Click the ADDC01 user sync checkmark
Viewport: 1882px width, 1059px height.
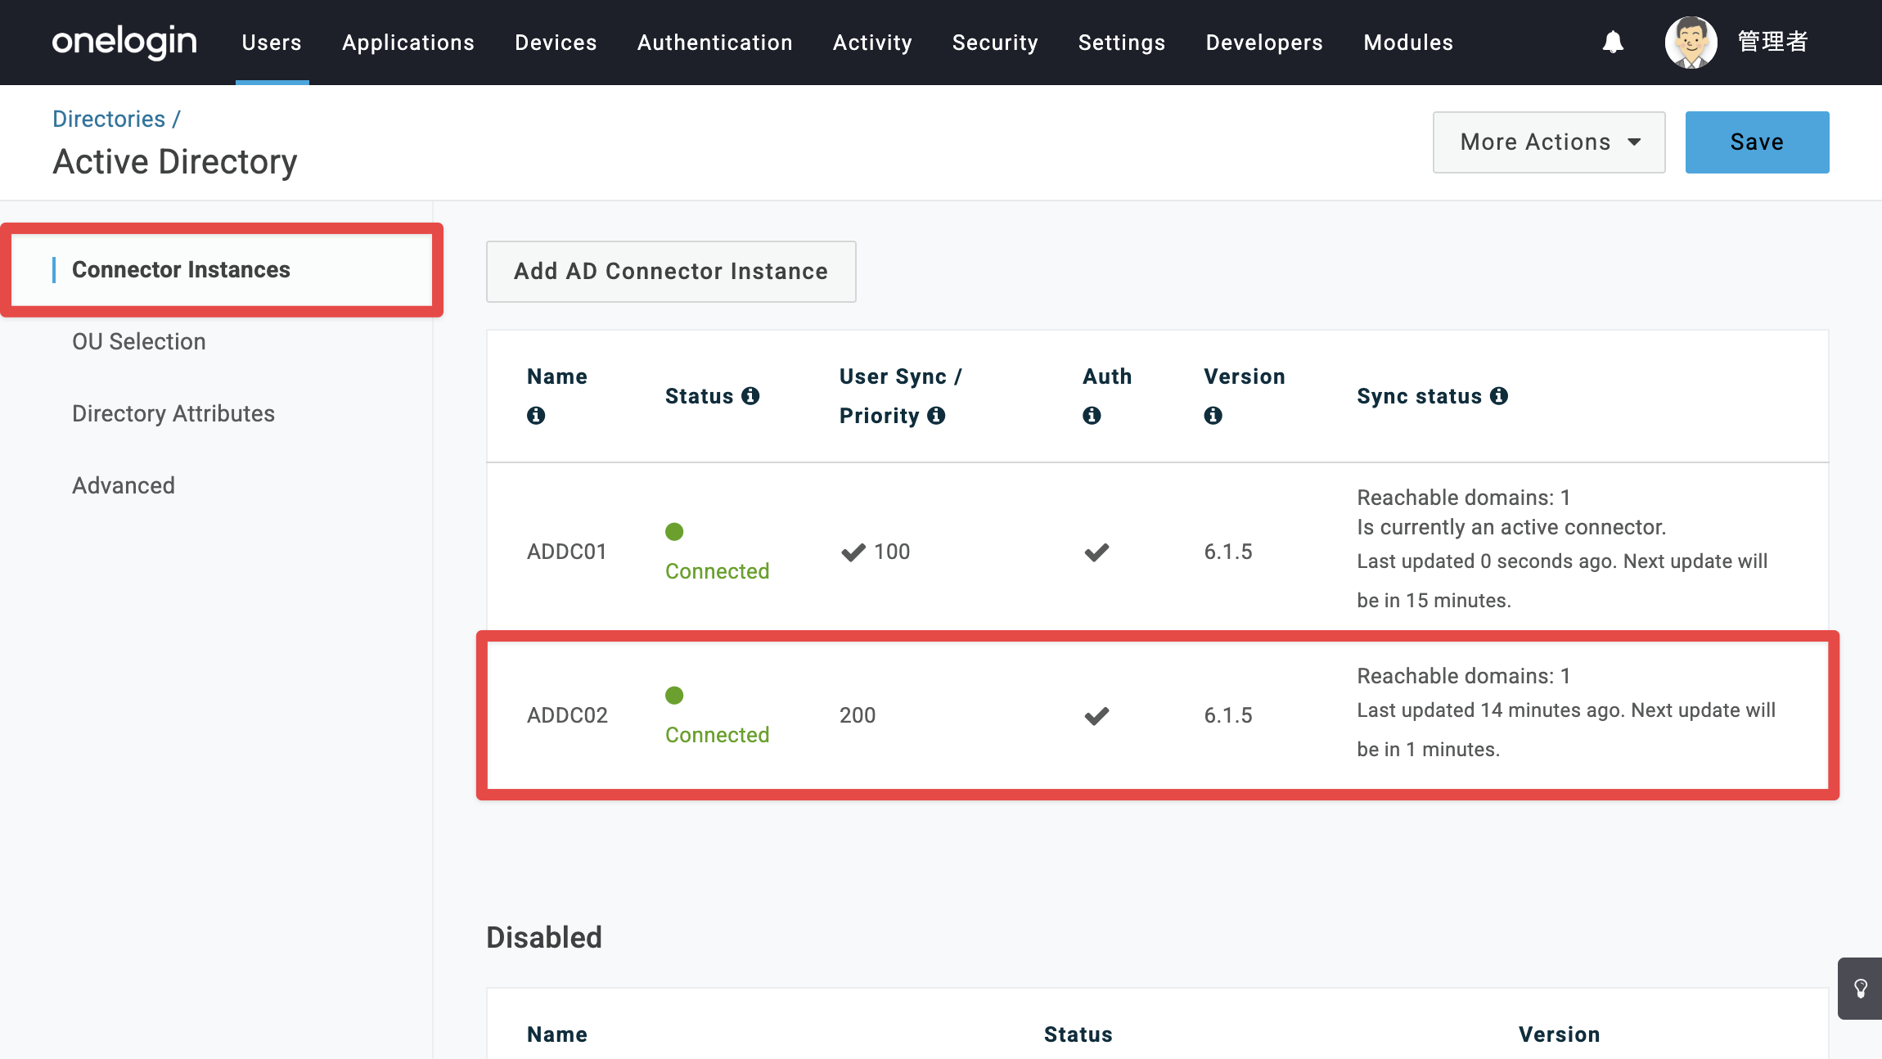tap(853, 552)
